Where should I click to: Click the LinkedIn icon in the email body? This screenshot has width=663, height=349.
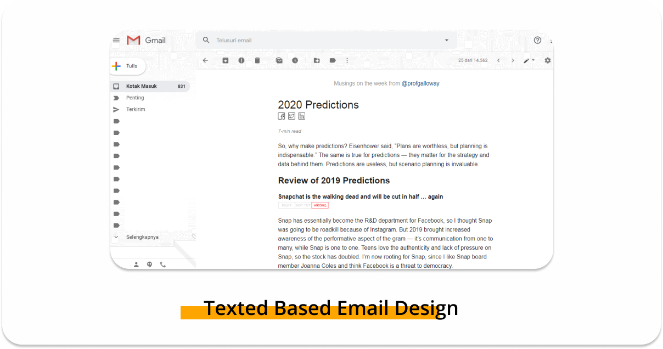click(301, 116)
